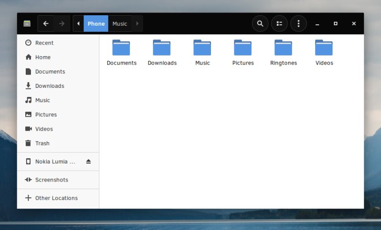Toggle list view layout button
The width and height of the screenshot is (381, 230).
279,23
